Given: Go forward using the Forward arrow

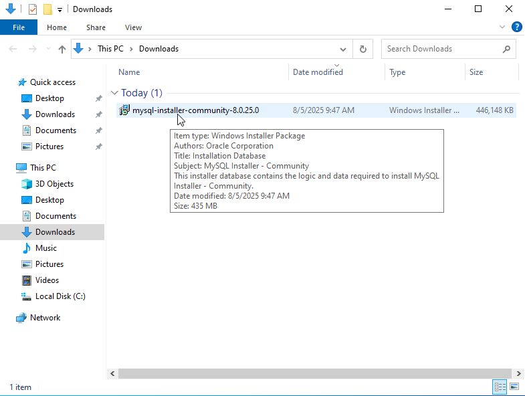Looking at the screenshot, I should [33, 49].
